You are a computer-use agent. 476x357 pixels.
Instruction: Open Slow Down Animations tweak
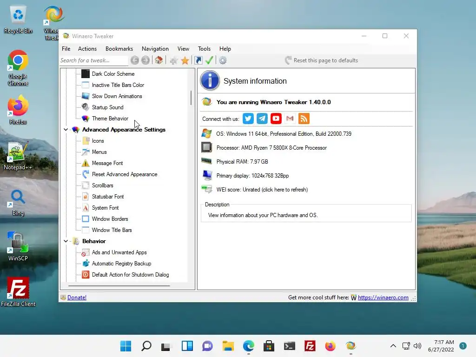pos(117,96)
